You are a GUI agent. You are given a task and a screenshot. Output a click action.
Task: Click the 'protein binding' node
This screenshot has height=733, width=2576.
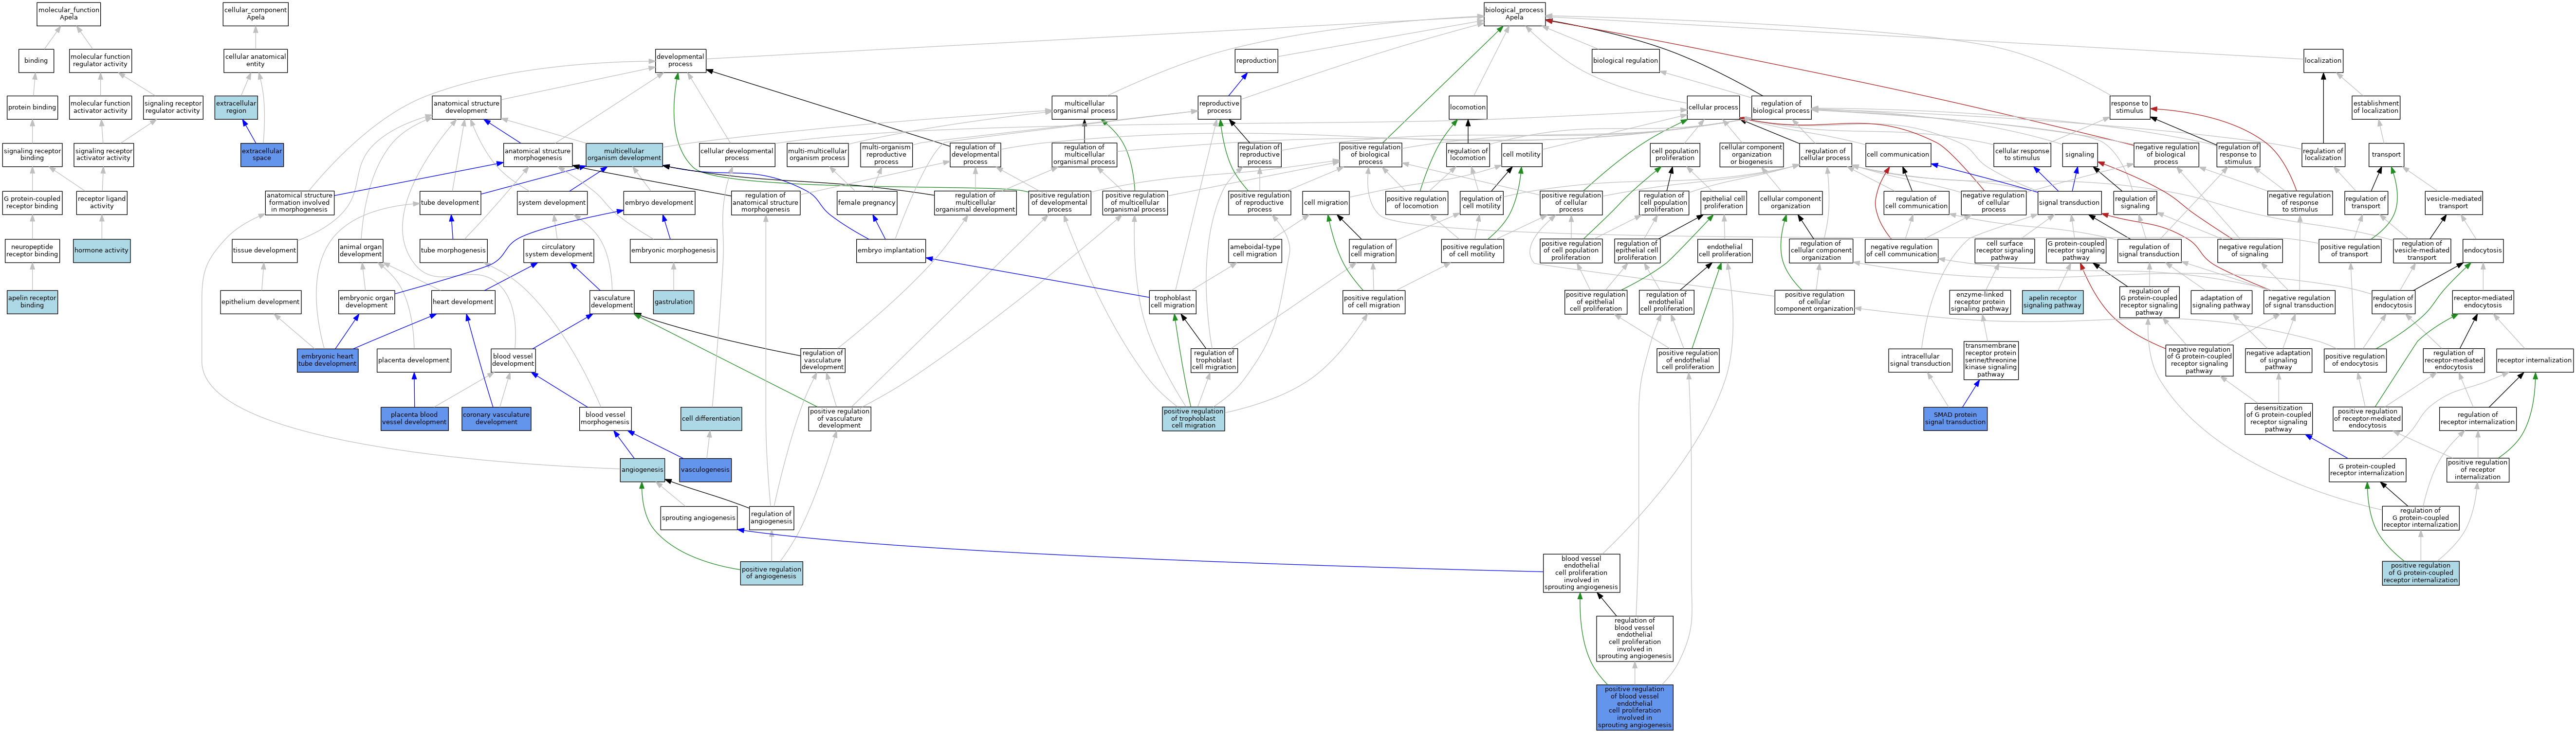pos(32,108)
